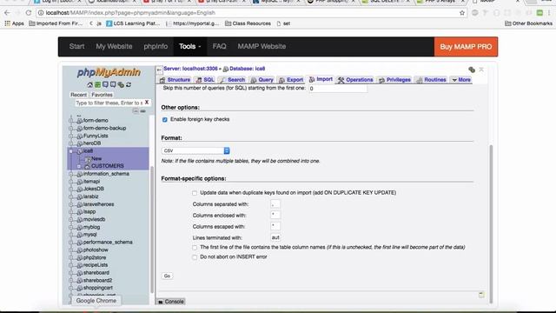The width and height of the screenshot is (556, 313).
Task: Bookmark this page with the star icon
Action: click(462, 13)
